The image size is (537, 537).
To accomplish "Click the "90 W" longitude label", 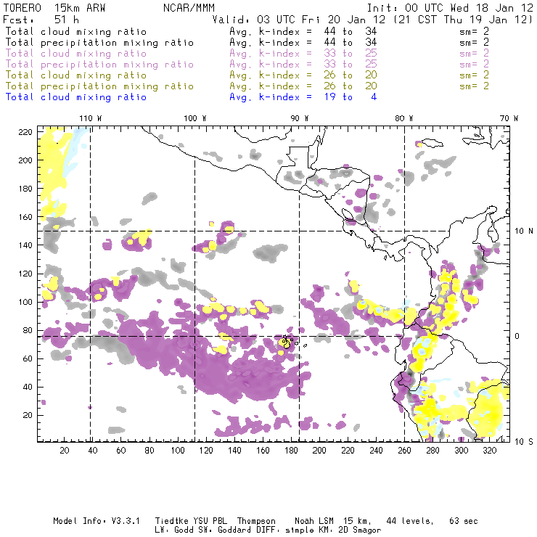I will (300, 118).
